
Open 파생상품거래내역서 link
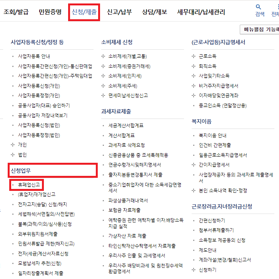click(128, 201)
